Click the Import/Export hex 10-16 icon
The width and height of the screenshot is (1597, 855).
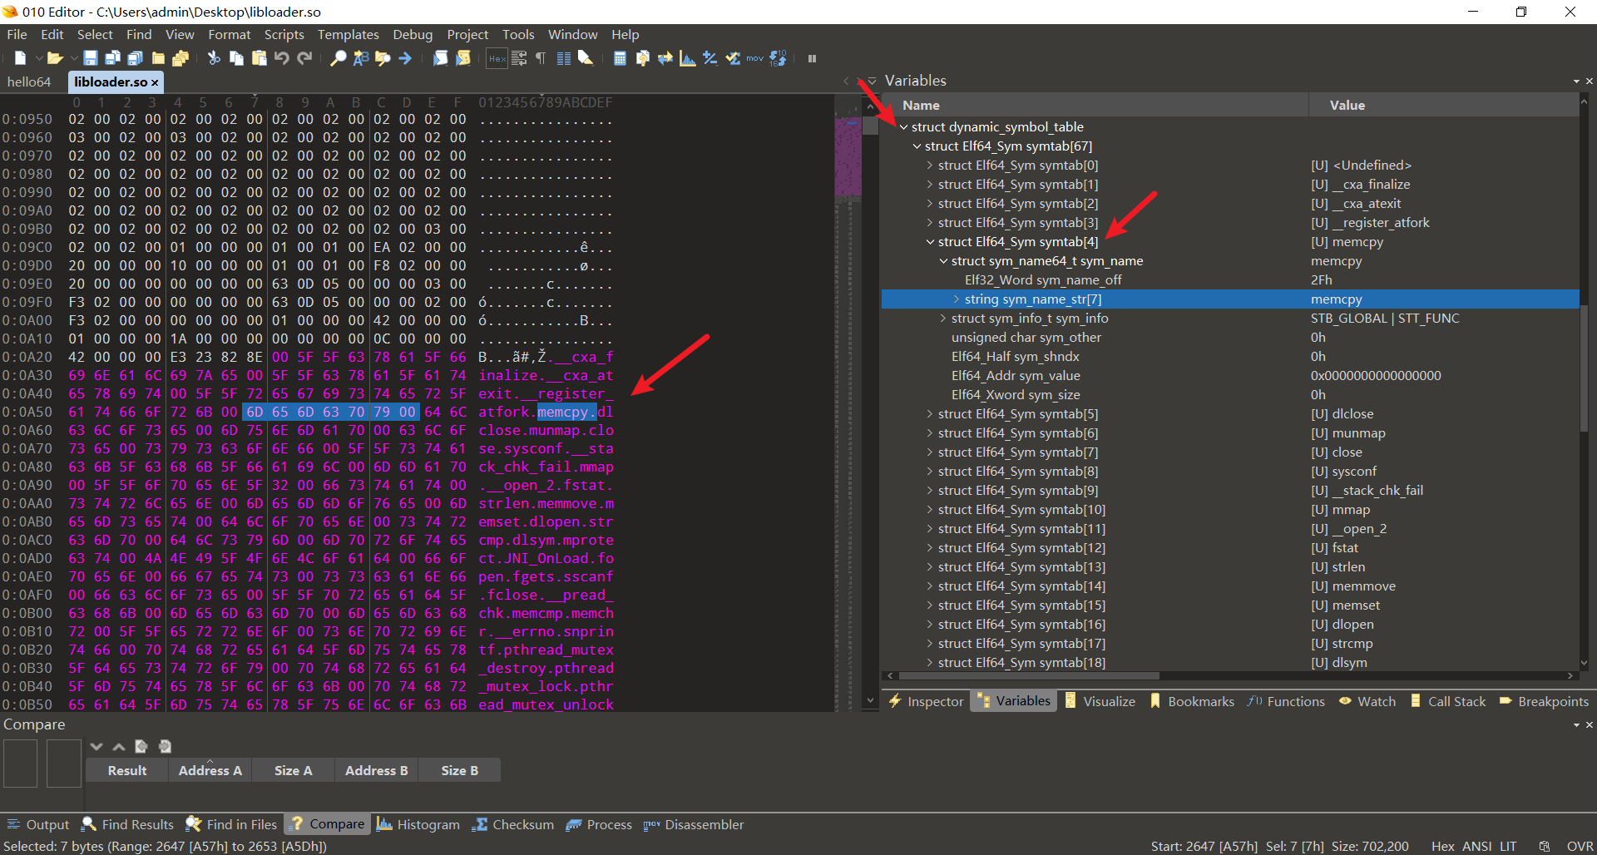778,58
